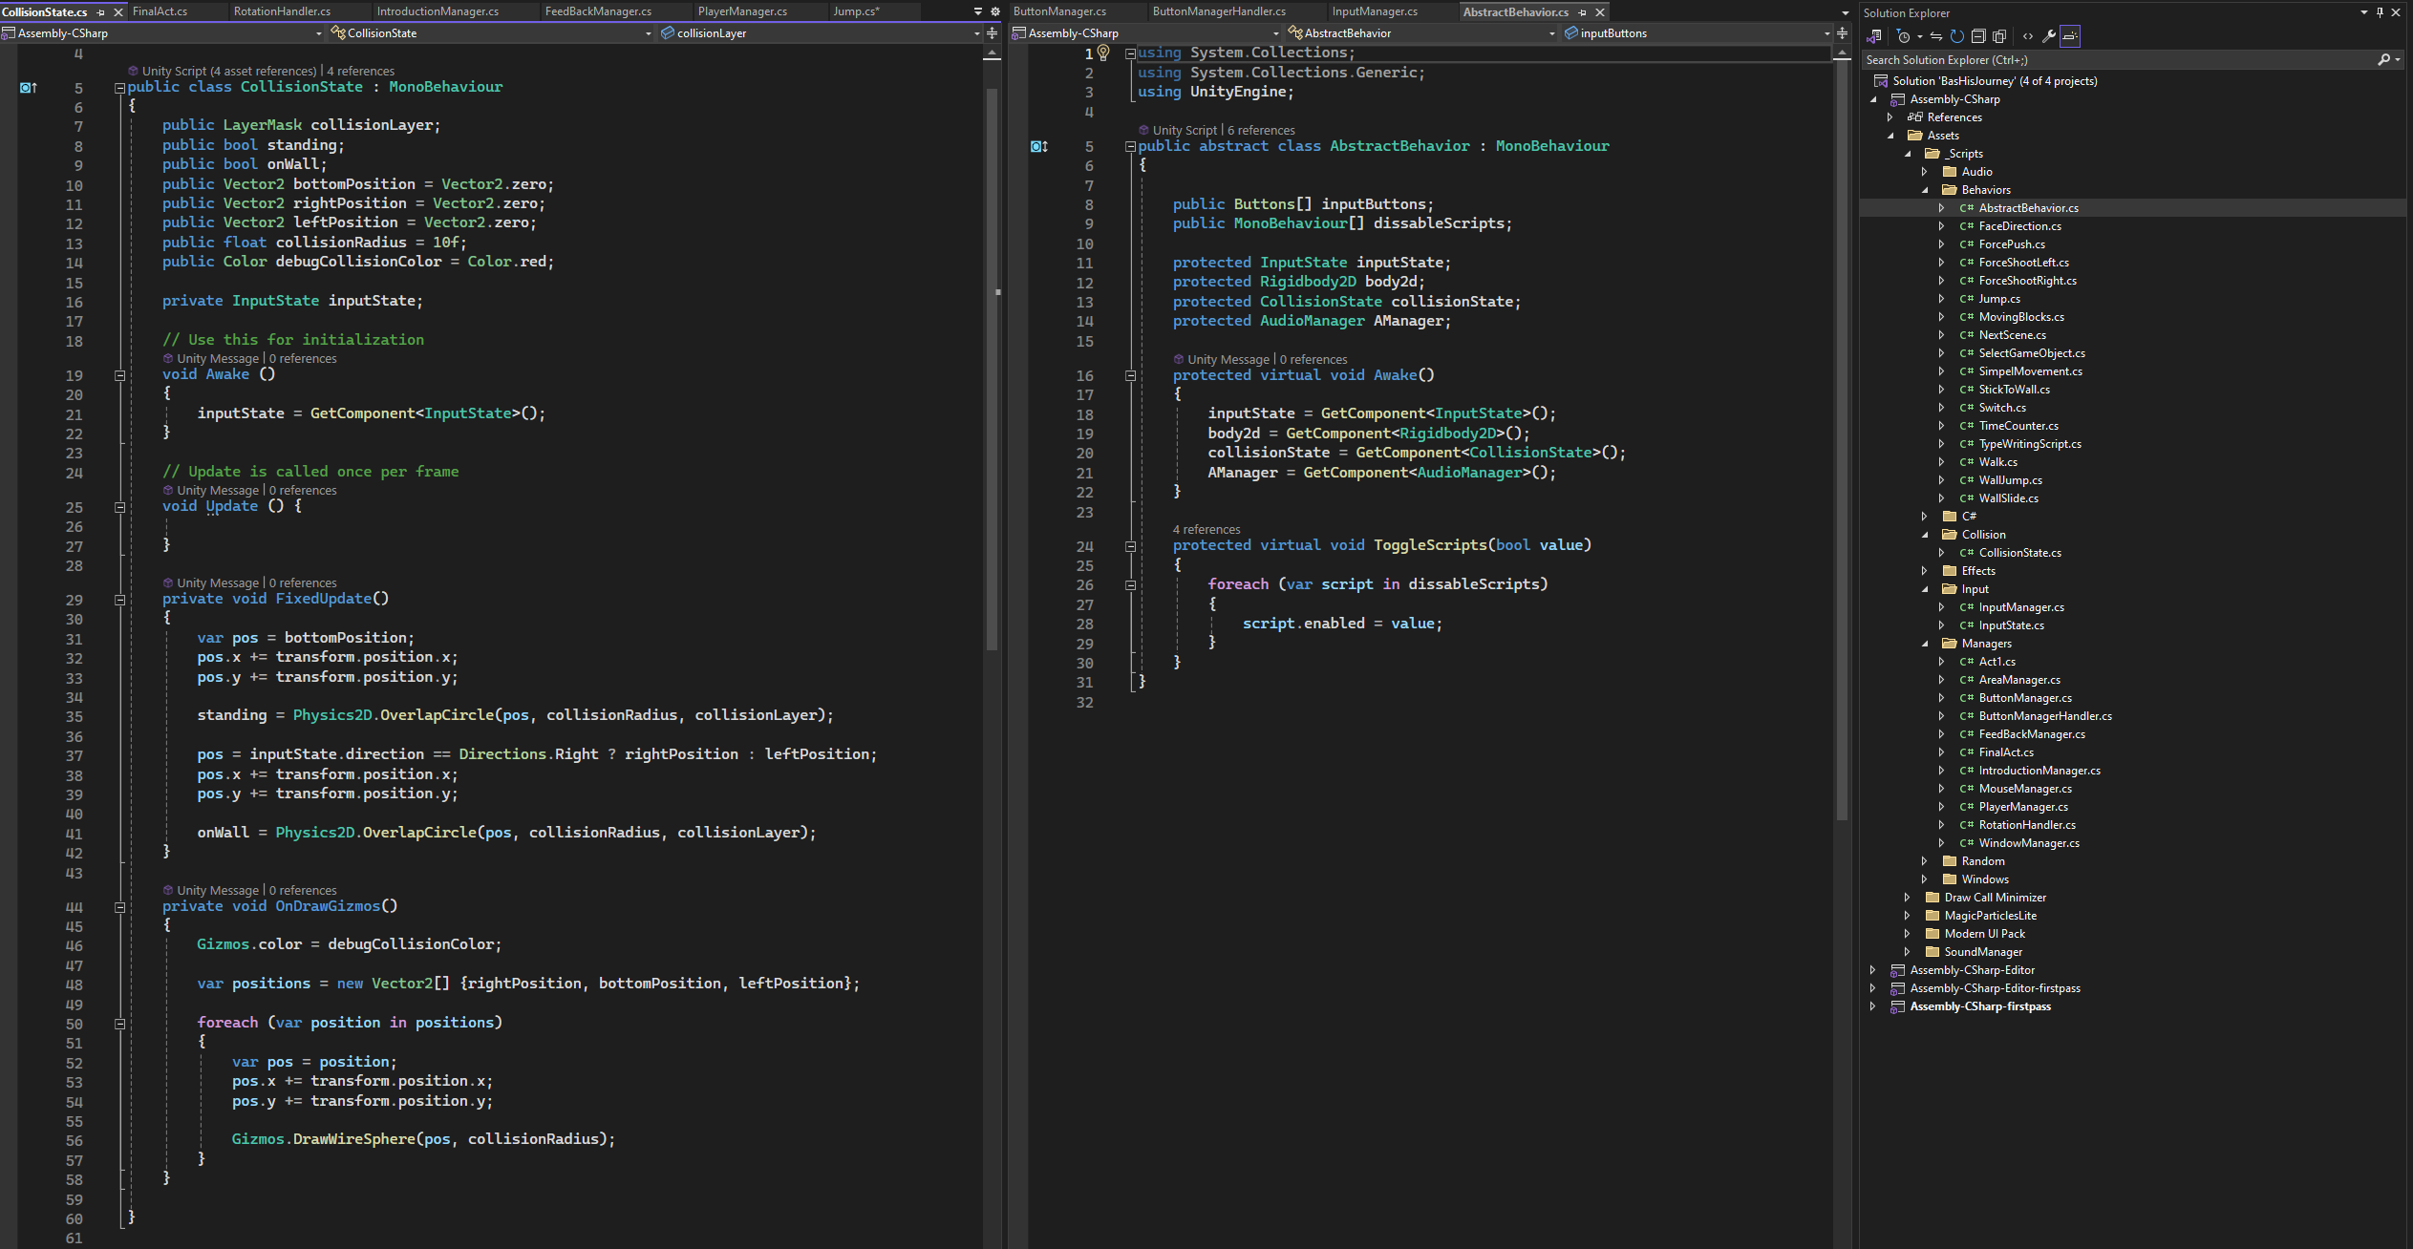Click the lightbulb quick actions icon
Viewport: 2413px width, 1249px height.
[1103, 53]
